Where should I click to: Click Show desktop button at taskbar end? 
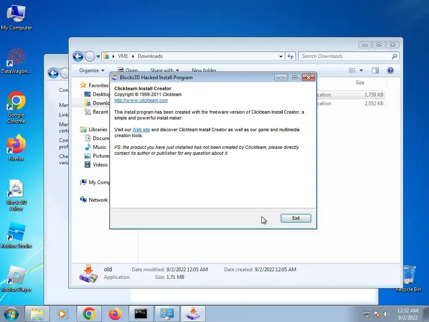426,314
